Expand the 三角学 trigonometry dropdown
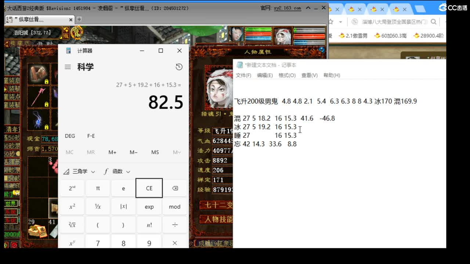 pyautogui.click(x=79, y=171)
